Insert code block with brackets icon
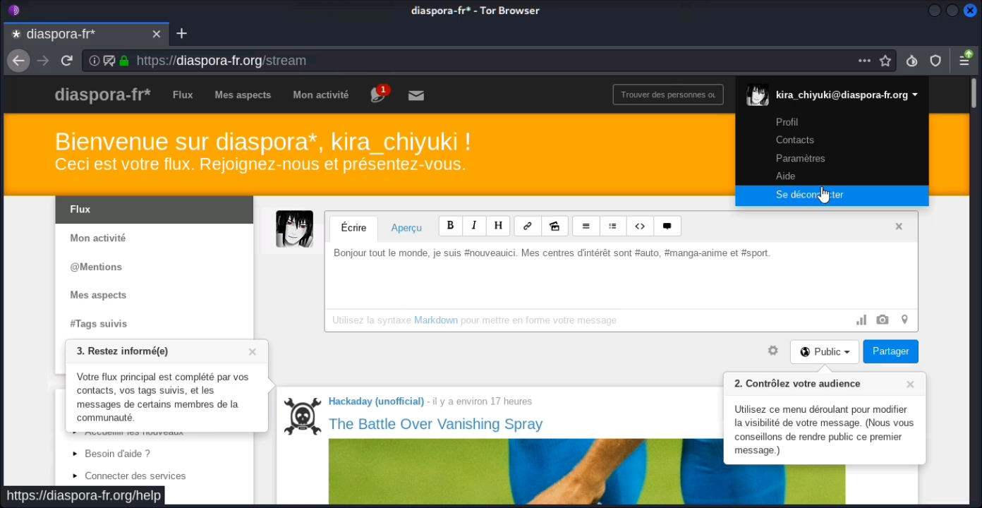This screenshot has width=982, height=508. [x=640, y=226]
